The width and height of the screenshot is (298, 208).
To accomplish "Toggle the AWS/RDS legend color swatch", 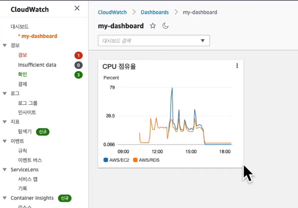I will coord(135,160).
